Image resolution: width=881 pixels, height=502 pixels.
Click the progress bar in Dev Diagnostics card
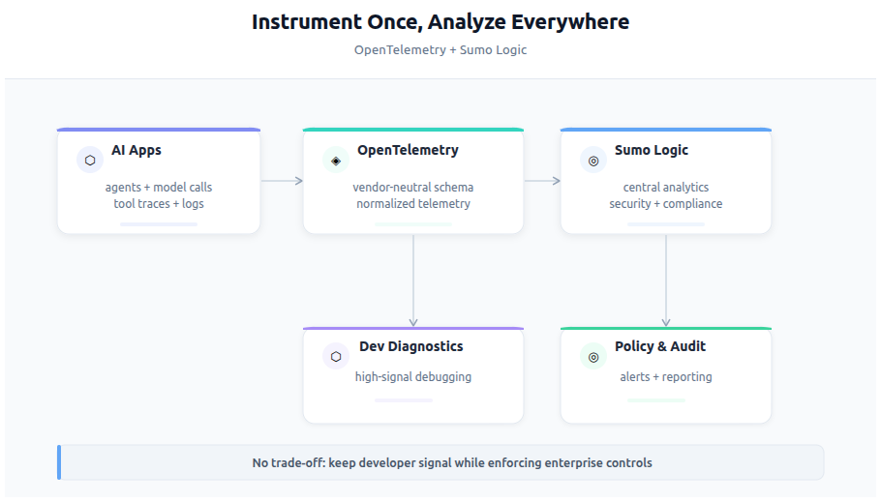[404, 400]
